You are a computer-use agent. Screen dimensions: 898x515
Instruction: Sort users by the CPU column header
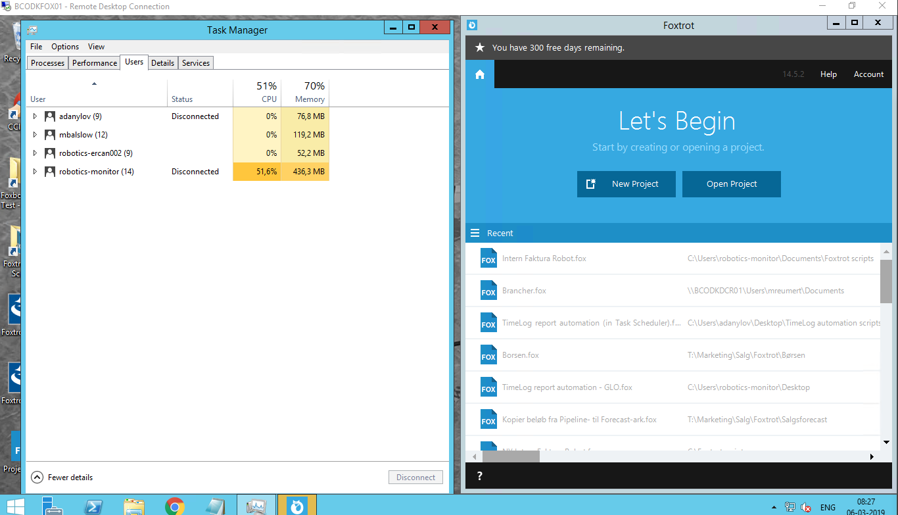point(257,93)
